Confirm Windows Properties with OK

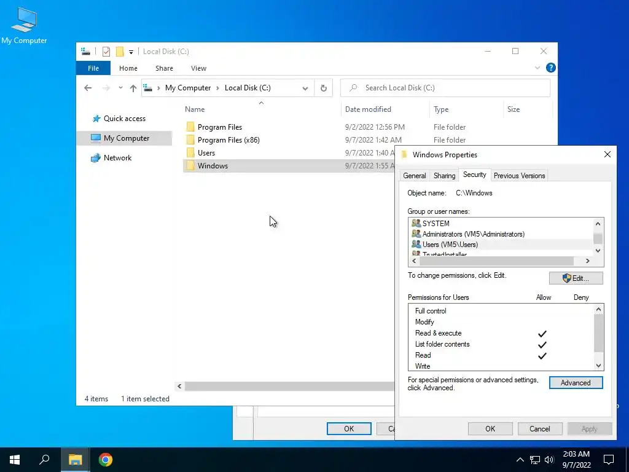click(490, 428)
